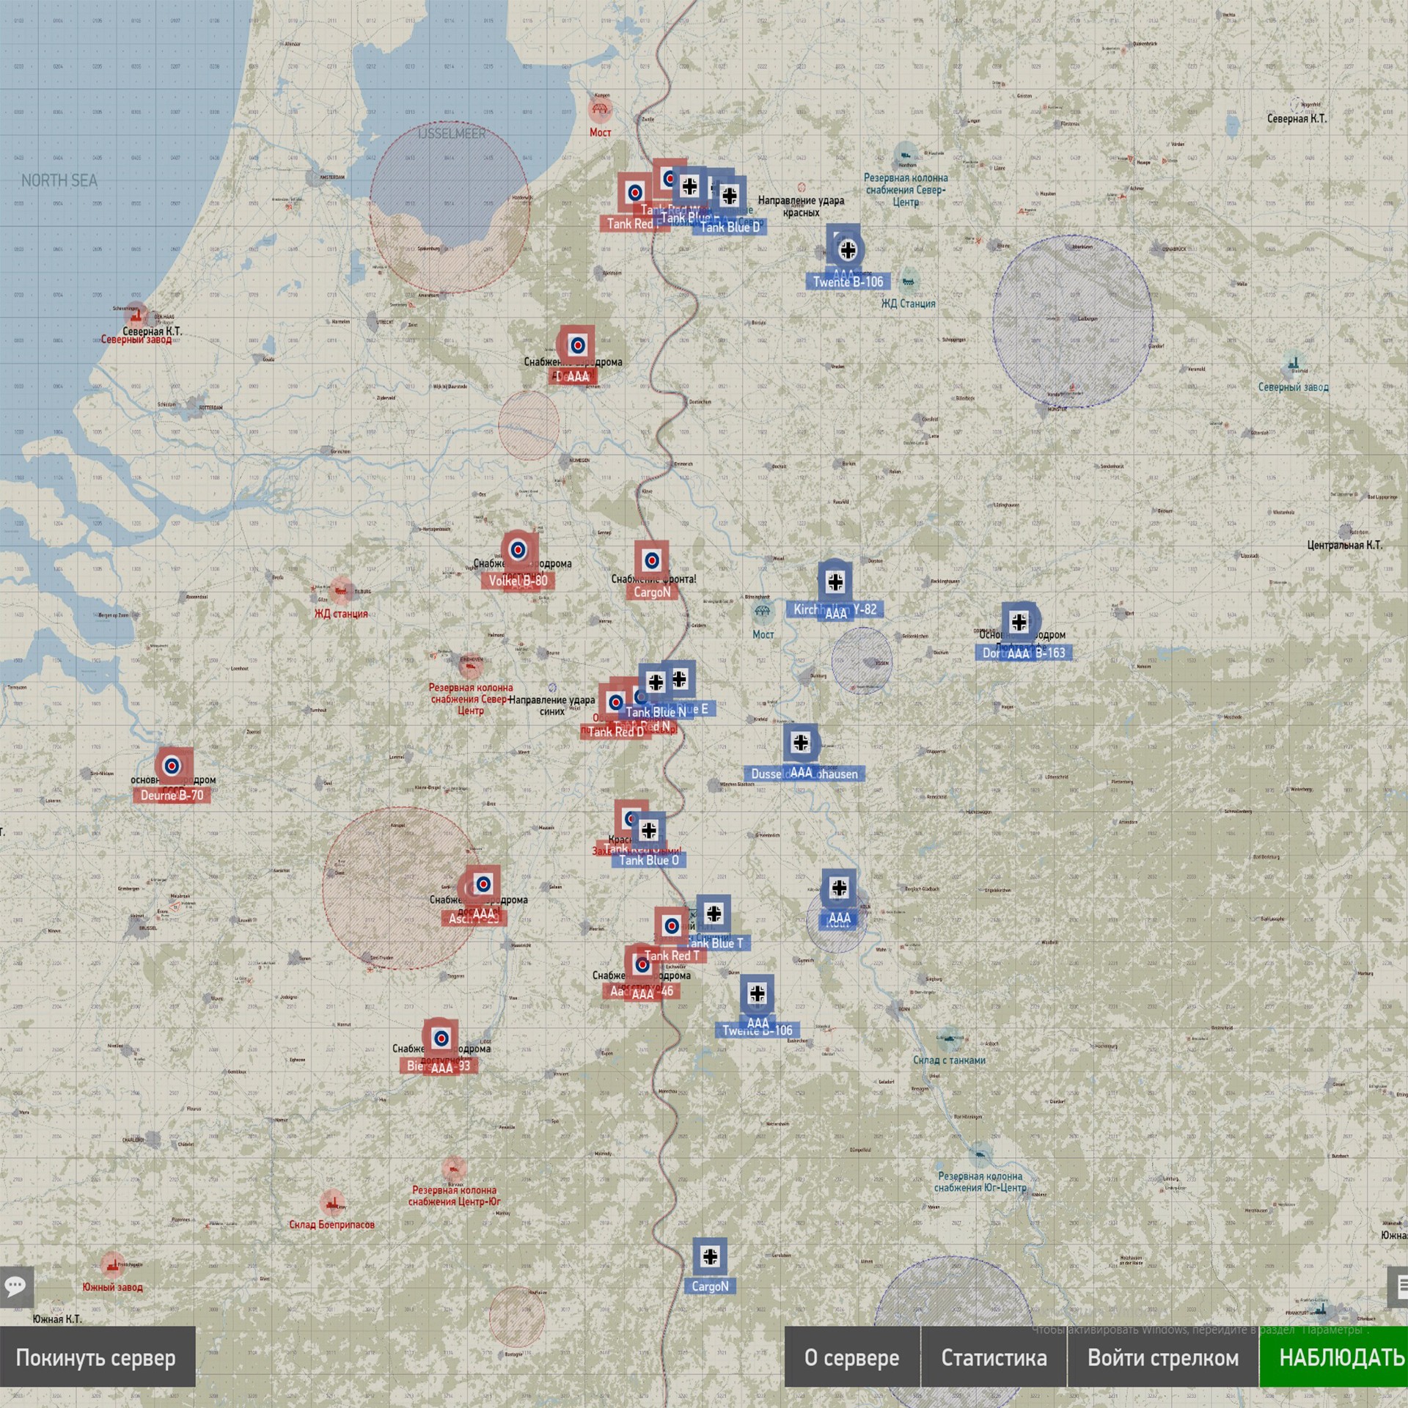Click the blue Северный завод factory icon
This screenshot has height=1408, width=1408.
1294,364
